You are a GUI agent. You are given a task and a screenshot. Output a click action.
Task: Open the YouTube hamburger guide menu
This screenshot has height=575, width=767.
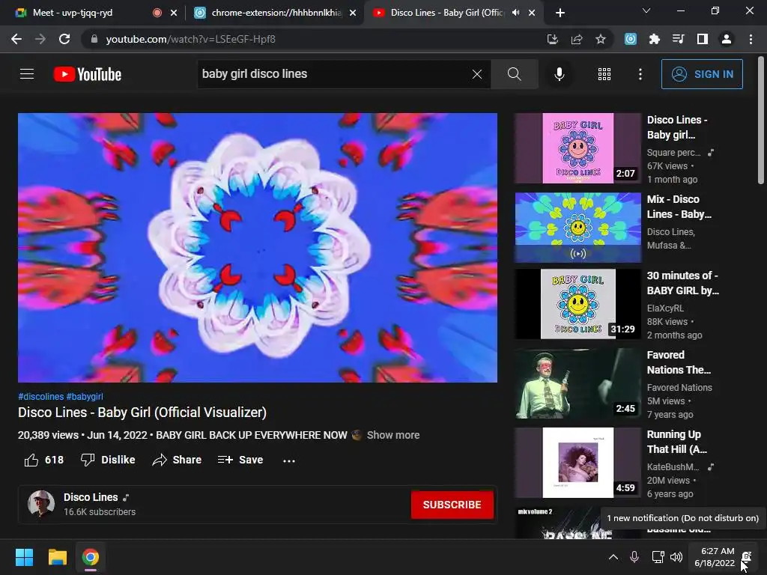pos(27,74)
